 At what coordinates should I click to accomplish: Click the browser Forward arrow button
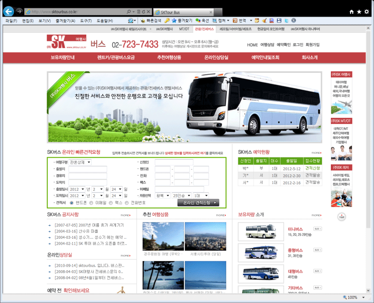19,11
